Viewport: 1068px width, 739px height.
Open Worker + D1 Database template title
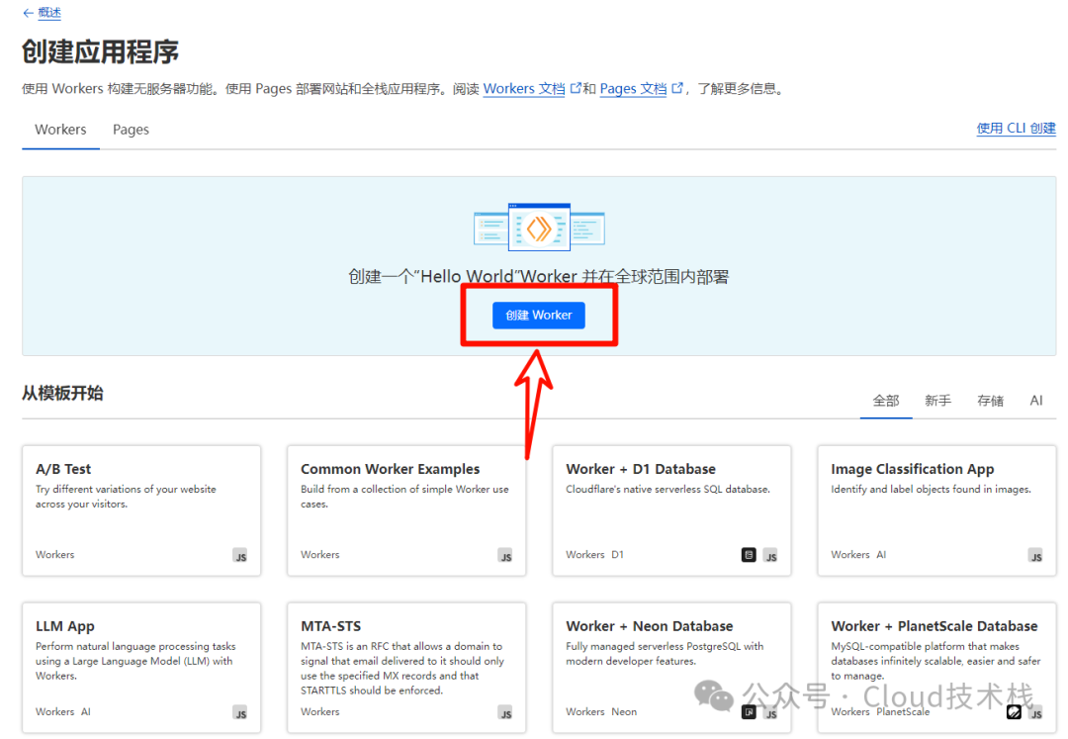pyautogui.click(x=641, y=469)
